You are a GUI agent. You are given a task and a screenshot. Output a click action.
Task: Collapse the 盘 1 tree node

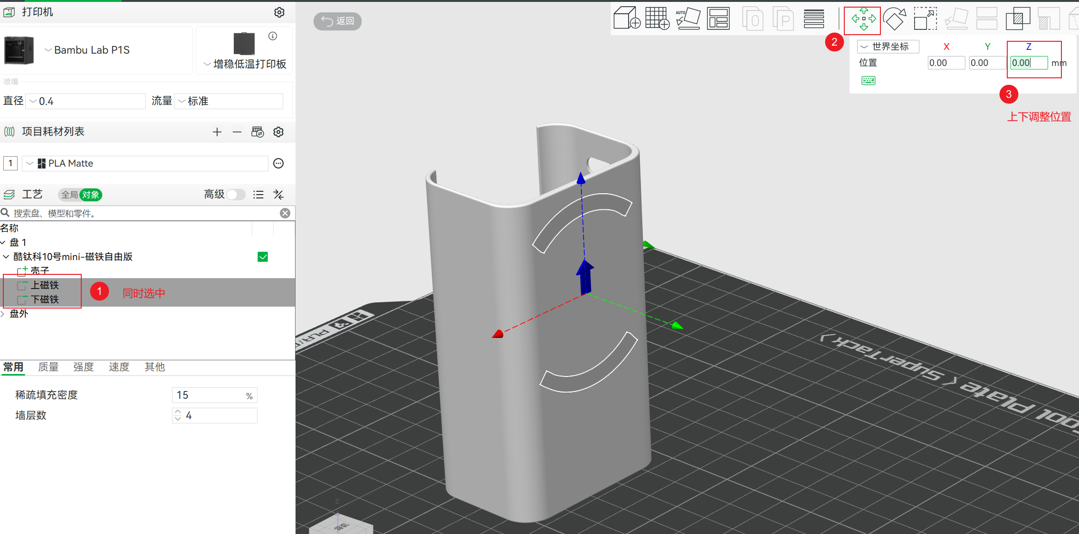[x=3, y=243]
